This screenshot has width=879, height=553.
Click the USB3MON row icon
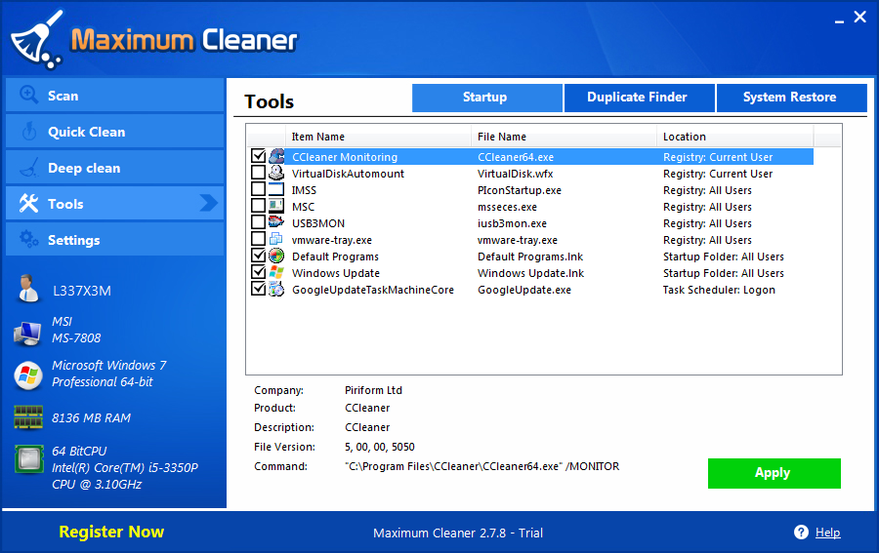tap(276, 222)
